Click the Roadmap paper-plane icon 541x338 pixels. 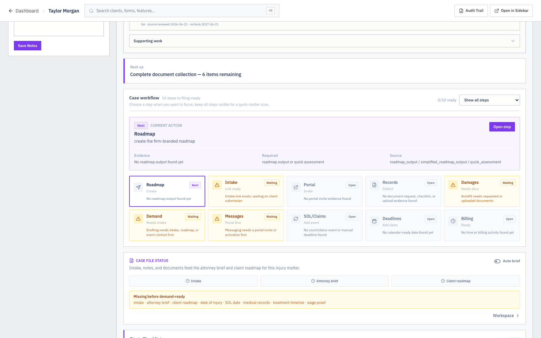138,187
